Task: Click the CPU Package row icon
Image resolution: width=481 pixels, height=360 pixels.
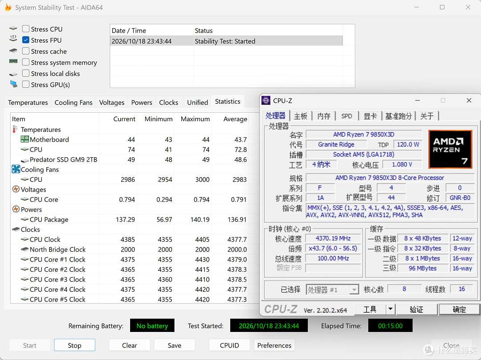Action: point(24,219)
